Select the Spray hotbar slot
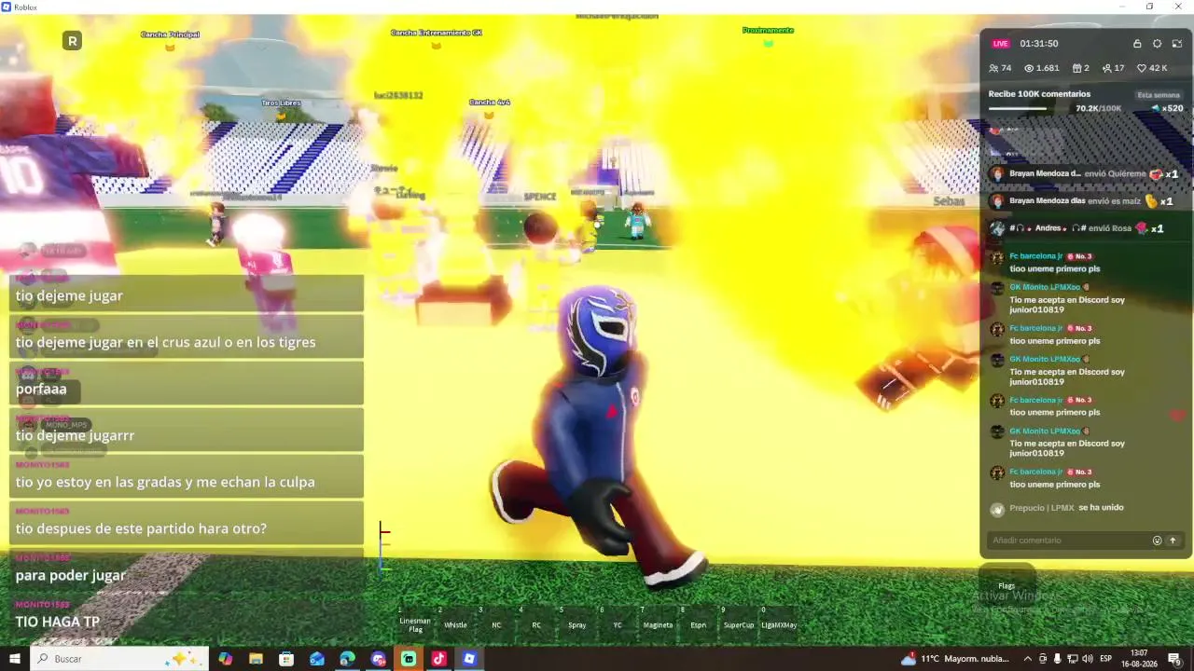 (576, 623)
